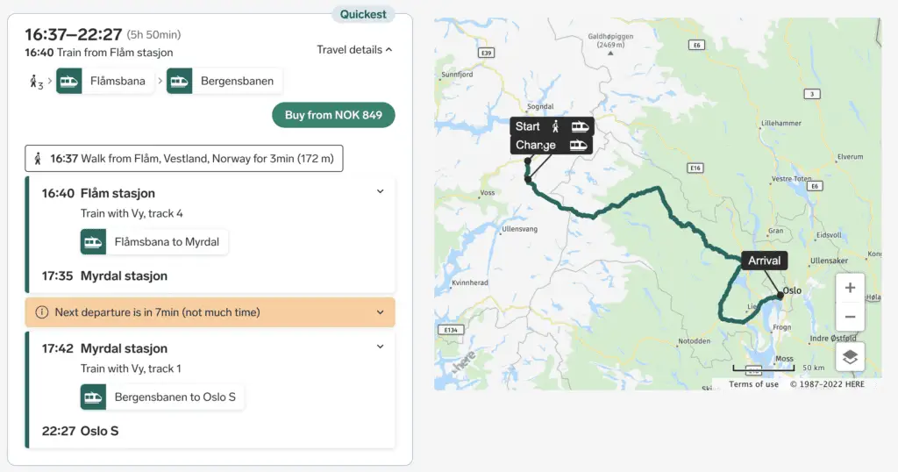This screenshot has width=898, height=472.
Task: Open the map layers selector
Action: (x=850, y=357)
